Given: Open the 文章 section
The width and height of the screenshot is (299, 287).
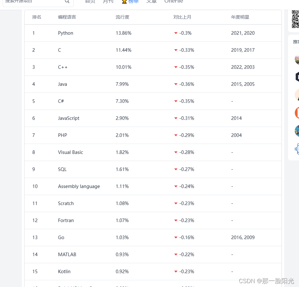Looking at the screenshot, I should click(x=151, y=2).
